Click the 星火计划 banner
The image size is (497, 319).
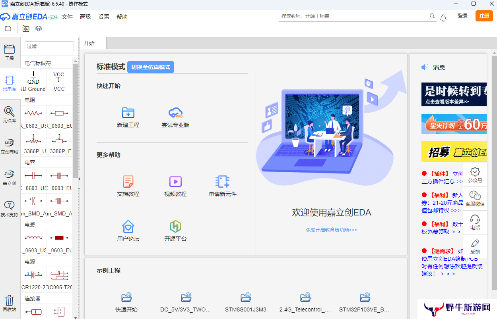click(454, 124)
